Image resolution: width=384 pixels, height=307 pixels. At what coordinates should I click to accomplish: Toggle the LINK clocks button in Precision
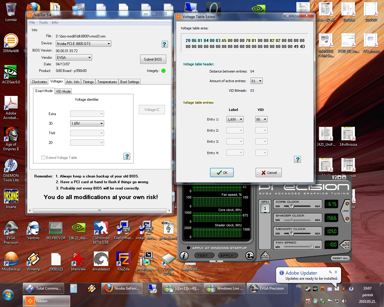[345, 211]
